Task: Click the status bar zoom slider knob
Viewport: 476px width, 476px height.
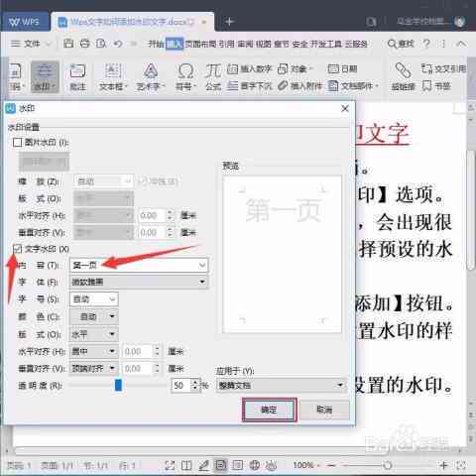Action: coord(388,465)
